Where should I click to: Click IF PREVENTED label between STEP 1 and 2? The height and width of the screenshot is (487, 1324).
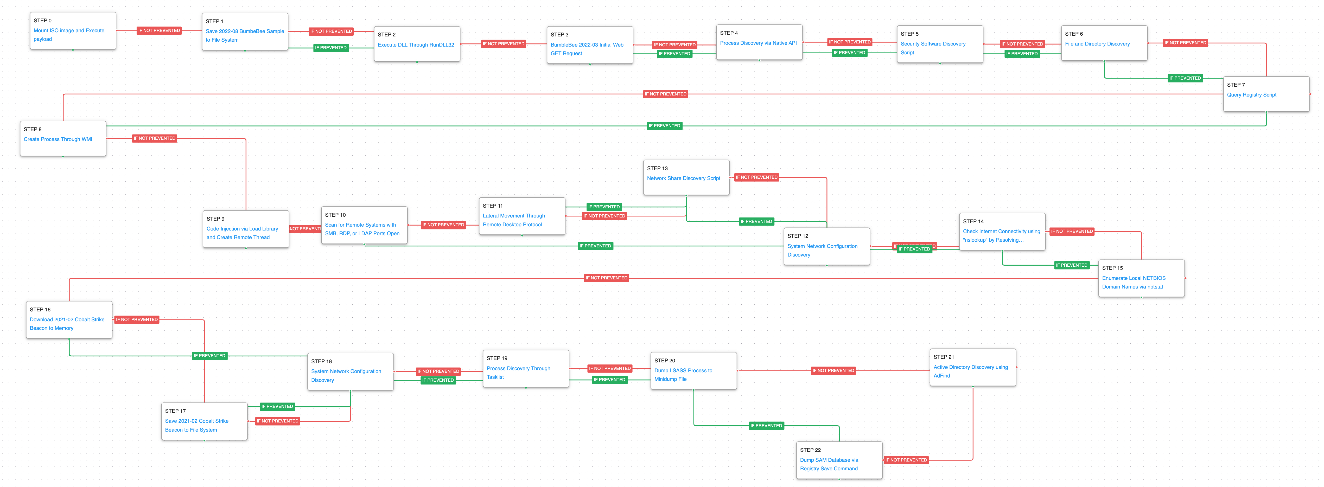pos(330,48)
